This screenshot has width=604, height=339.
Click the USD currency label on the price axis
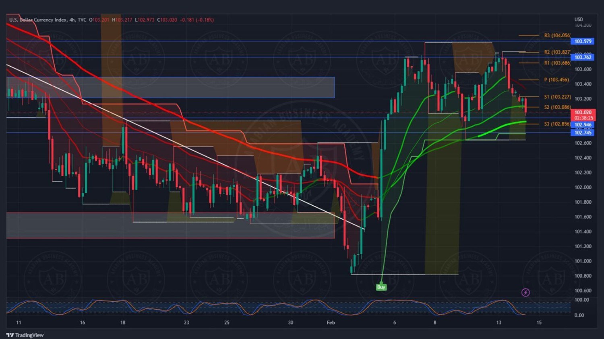pos(578,19)
